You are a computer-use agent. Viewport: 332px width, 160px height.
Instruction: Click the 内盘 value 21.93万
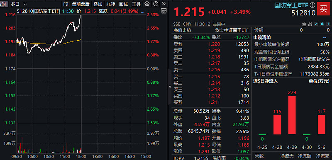click(x=242, y=125)
